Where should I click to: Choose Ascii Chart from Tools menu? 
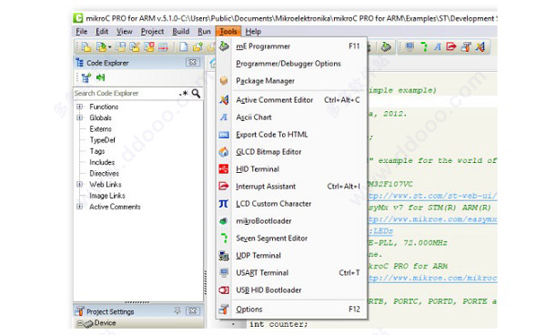pos(291,117)
